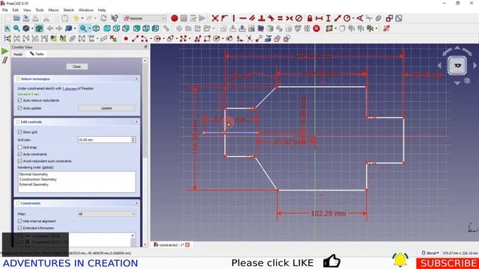Open the constraints Filter dropdown
The width and height of the screenshot is (479, 269).
coord(106,214)
